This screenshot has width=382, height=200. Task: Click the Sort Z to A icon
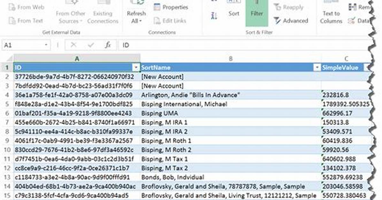pyautogui.click(x=214, y=16)
